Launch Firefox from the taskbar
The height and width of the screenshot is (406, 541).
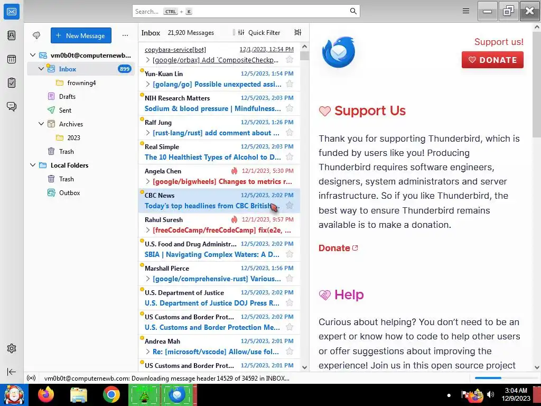click(x=46, y=394)
